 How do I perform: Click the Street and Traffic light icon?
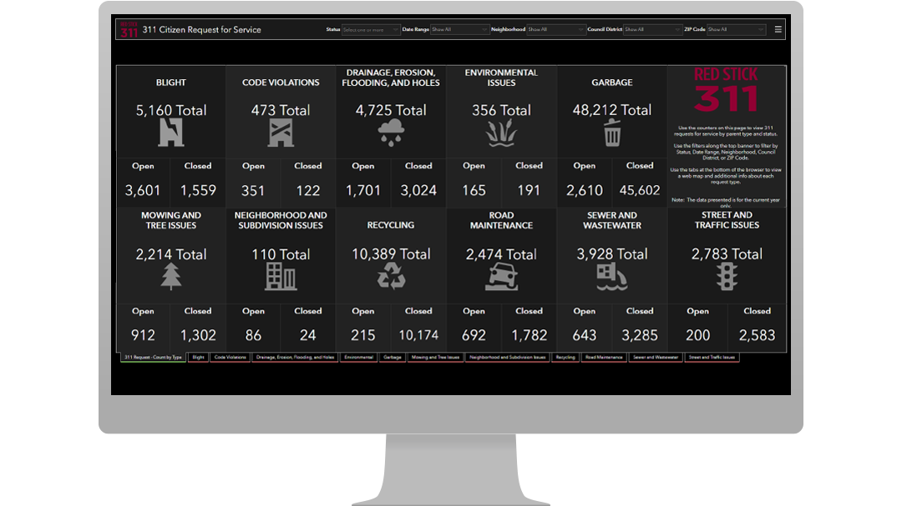(727, 277)
